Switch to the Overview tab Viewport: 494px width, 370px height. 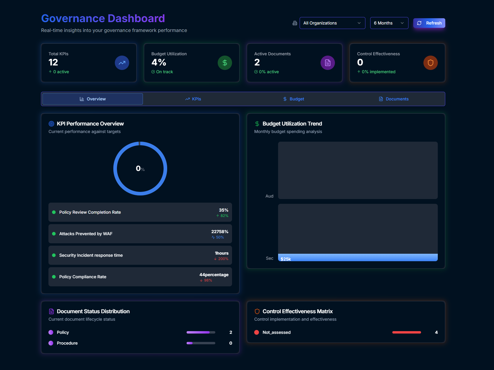(93, 99)
